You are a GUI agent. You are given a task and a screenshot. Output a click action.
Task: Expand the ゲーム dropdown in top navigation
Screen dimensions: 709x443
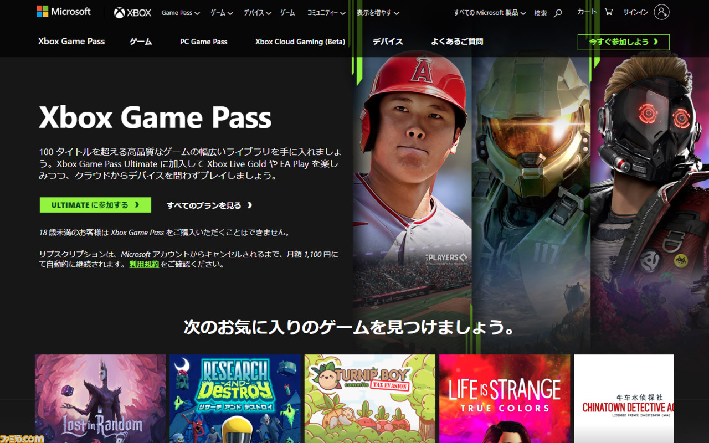tap(222, 13)
